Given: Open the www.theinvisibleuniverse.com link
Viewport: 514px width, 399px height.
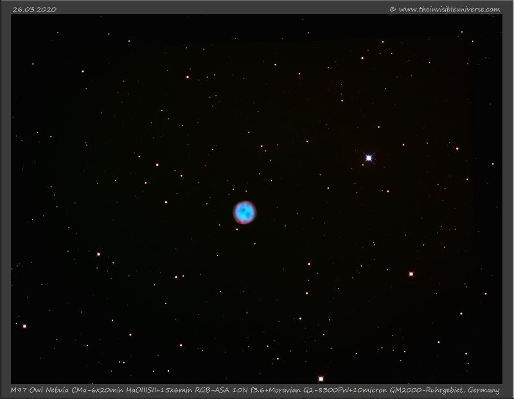Looking at the screenshot, I should 449,9.
